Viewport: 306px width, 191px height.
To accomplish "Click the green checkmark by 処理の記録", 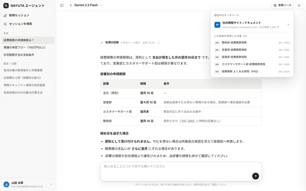I will tap(102, 42).
